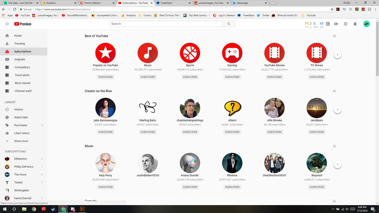This screenshot has width=379, height=213.
Task: Open the Comics bookmark folder
Action: (x=145, y=15)
